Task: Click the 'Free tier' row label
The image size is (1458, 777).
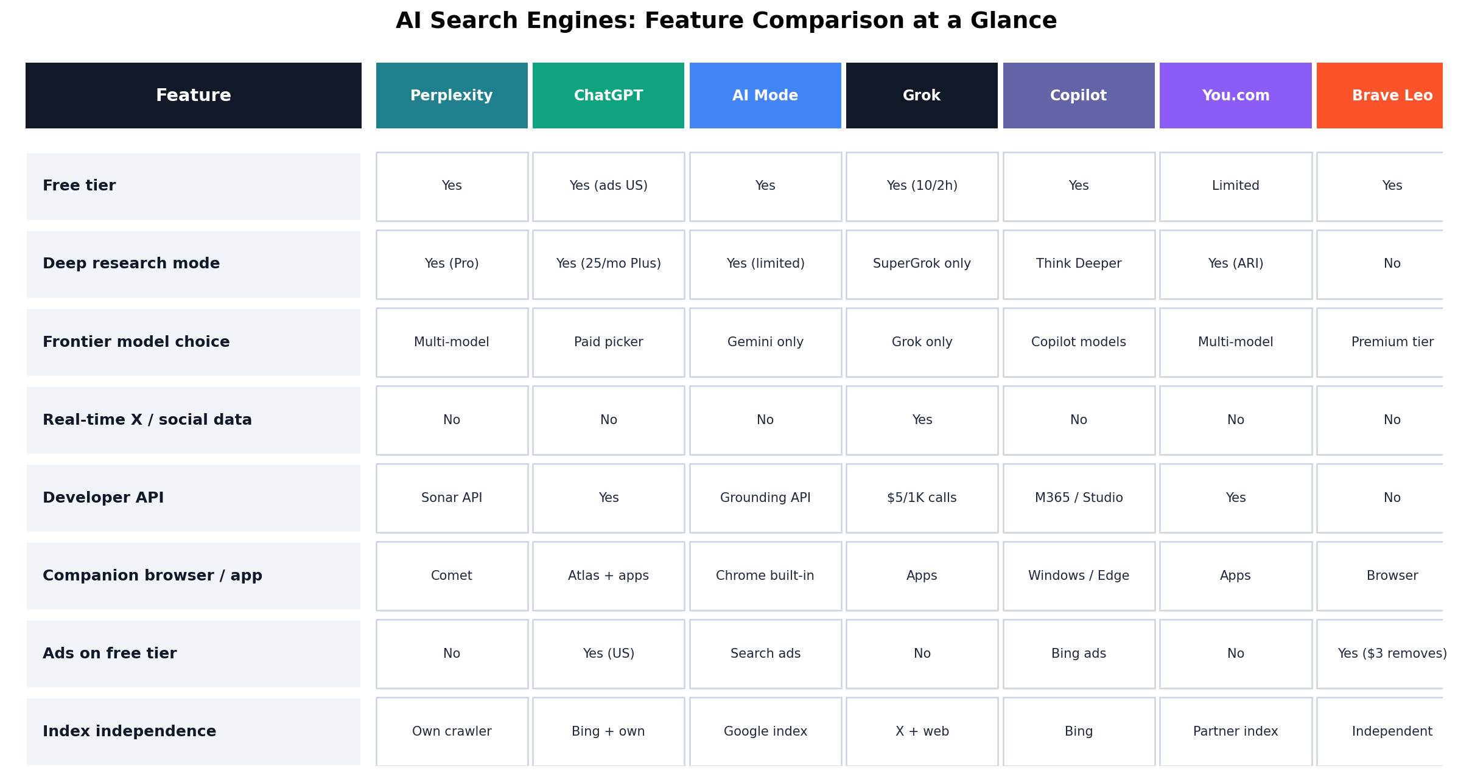Action: point(194,186)
